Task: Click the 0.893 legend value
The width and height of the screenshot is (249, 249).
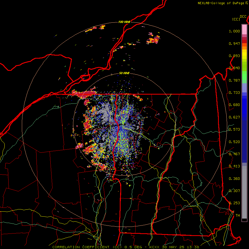Action: click(x=234, y=56)
